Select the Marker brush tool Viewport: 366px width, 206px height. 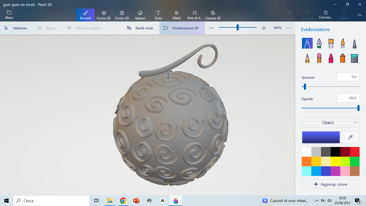click(x=307, y=43)
